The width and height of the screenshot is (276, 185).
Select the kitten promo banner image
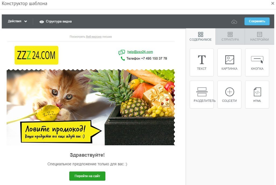91,107
